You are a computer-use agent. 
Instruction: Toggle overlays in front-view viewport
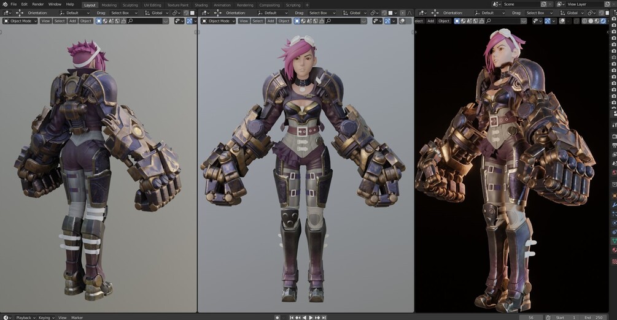(402, 21)
